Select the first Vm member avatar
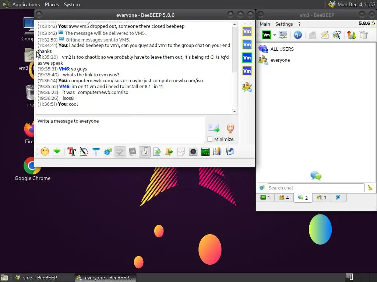This screenshot has height=282, width=377. coord(247,31)
